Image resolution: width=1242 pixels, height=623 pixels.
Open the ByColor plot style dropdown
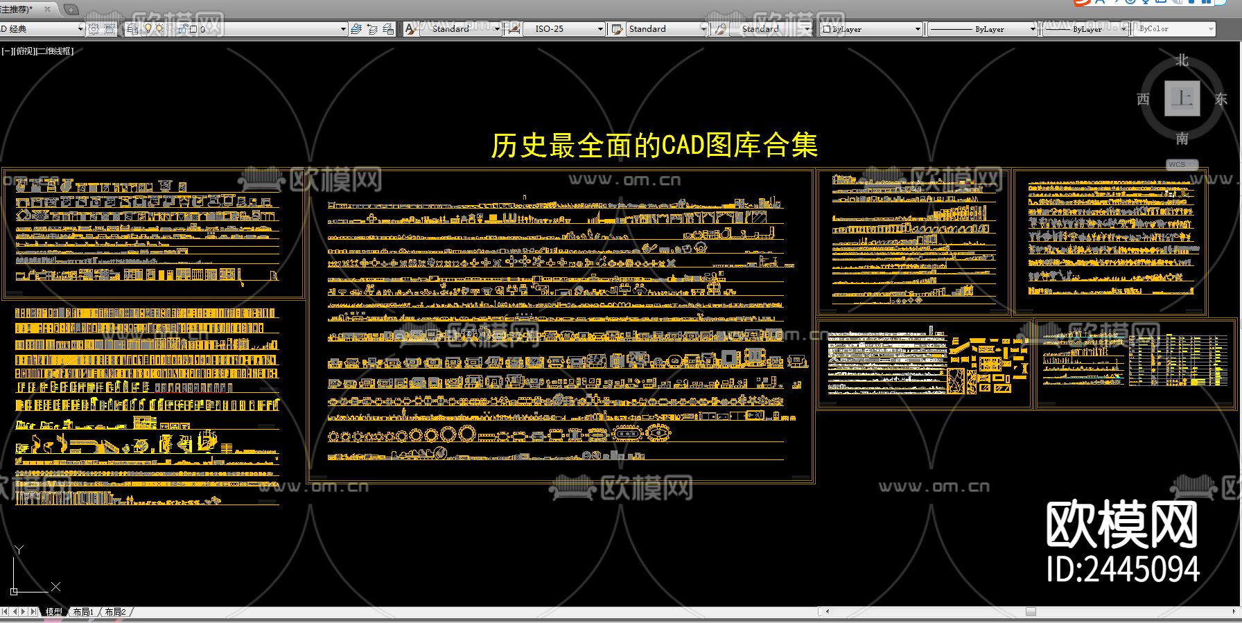click(x=1210, y=29)
